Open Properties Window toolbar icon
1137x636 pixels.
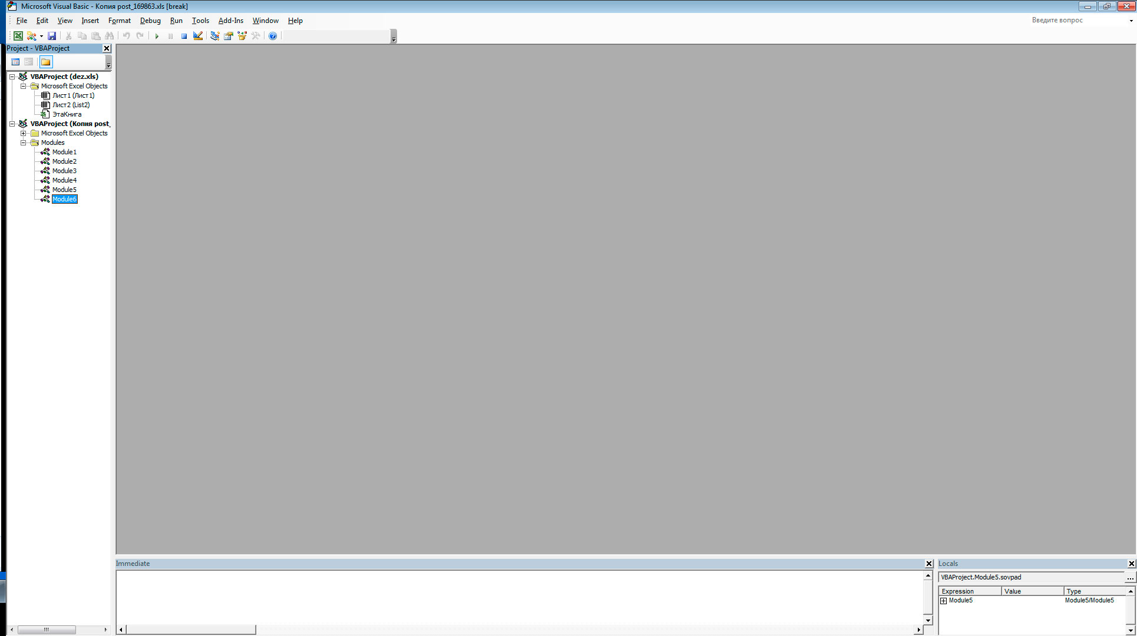click(x=229, y=36)
